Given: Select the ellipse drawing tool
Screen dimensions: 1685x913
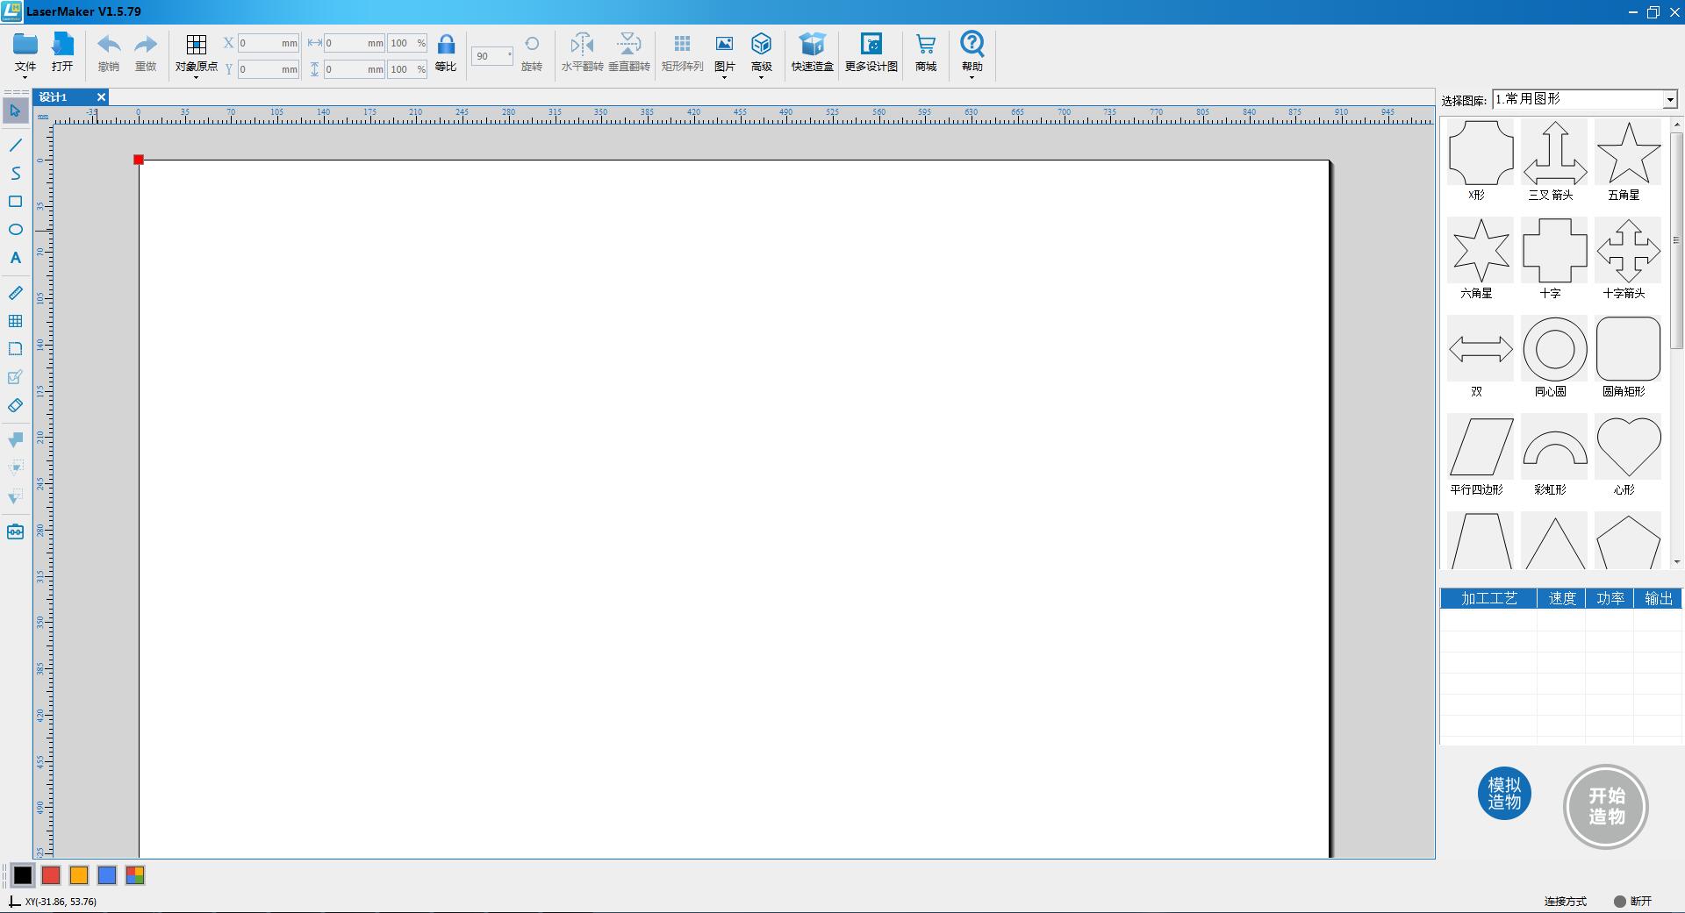Looking at the screenshot, I should [15, 230].
